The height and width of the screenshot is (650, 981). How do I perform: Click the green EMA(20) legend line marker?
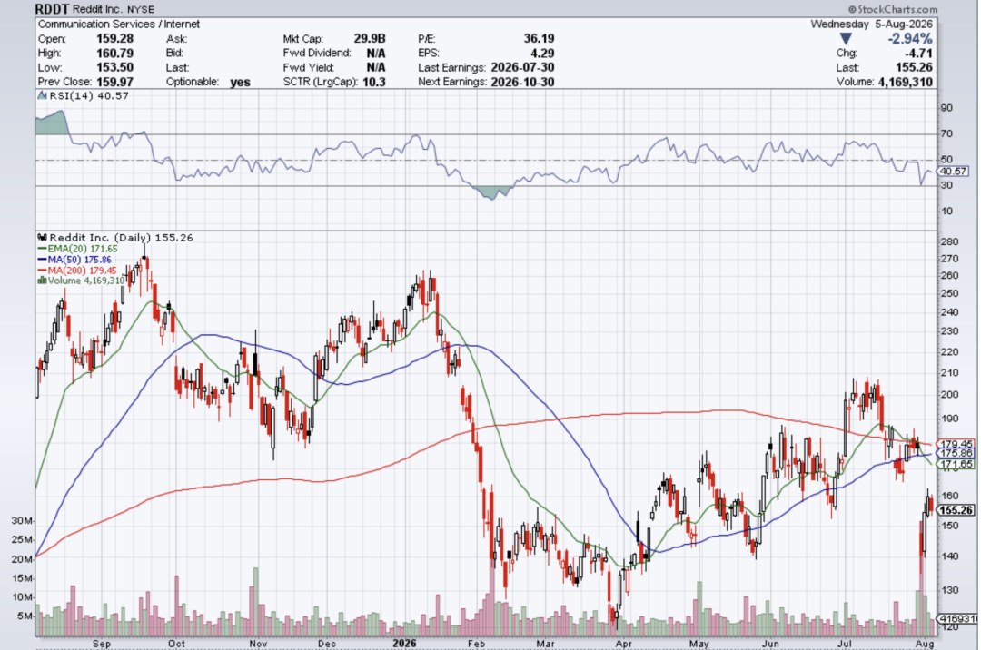(x=42, y=249)
